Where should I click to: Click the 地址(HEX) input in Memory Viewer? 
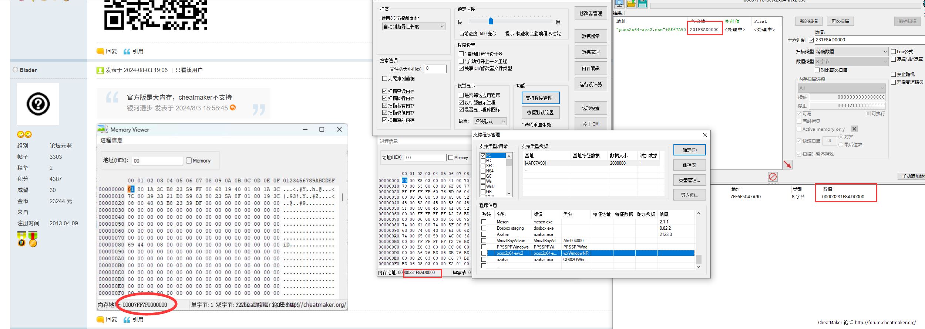[158, 161]
